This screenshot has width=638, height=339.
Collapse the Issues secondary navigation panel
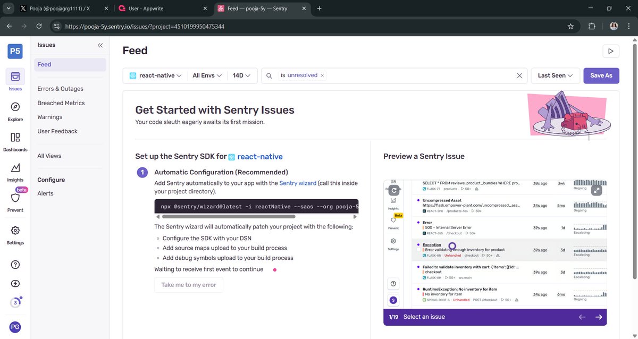point(100,45)
